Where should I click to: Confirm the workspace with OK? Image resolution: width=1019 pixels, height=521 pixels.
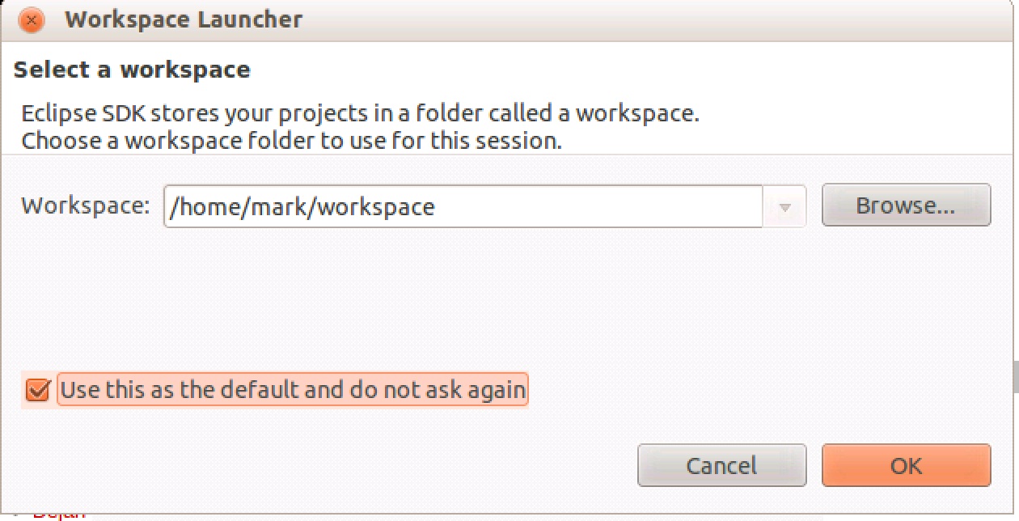pos(906,466)
